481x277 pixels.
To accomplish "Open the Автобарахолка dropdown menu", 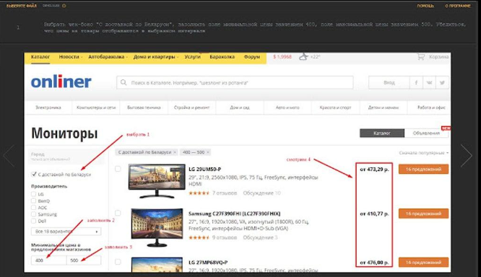I will coord(108,57).
